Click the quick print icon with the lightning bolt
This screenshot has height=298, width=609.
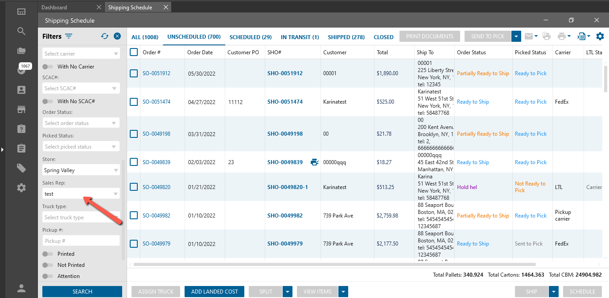coord(547,36)
